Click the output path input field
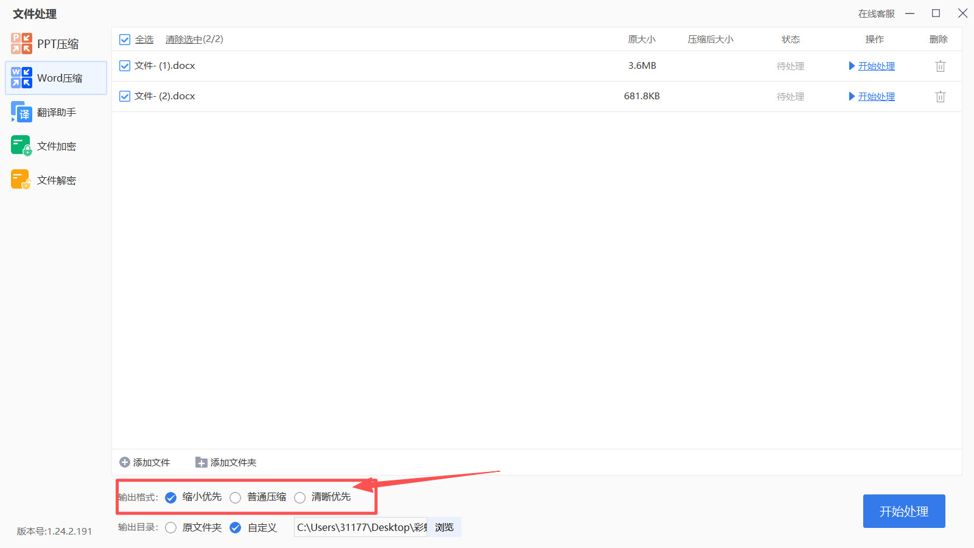 pos(361,527)
